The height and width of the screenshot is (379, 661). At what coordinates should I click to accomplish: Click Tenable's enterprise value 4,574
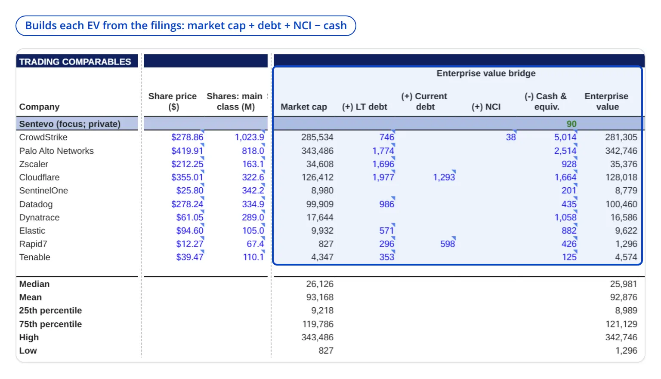[626, 257]
